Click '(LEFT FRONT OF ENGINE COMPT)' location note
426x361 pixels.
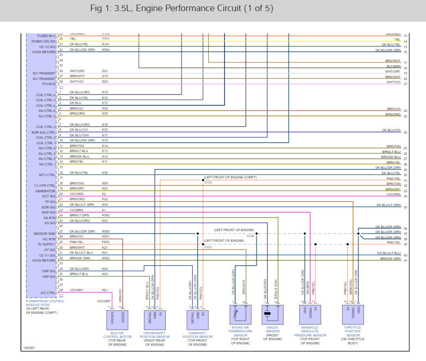[230, 177]
